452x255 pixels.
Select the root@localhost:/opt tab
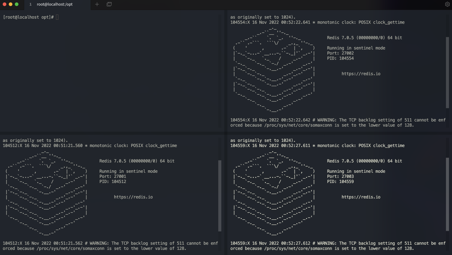(54, 4)
